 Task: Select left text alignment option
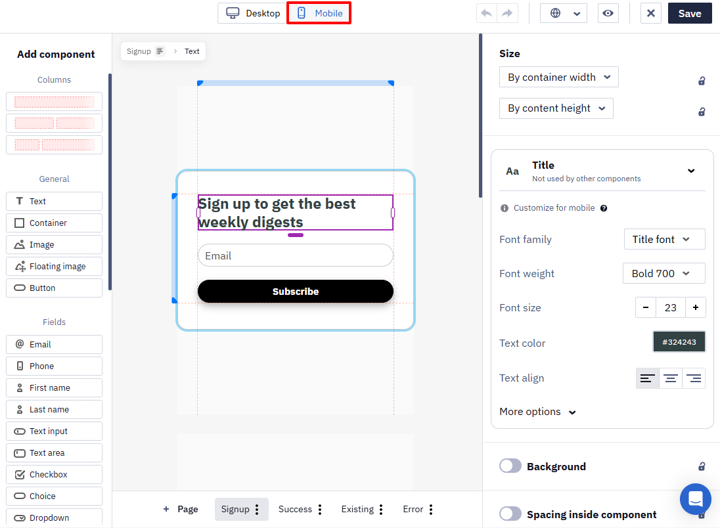point(648,378)
